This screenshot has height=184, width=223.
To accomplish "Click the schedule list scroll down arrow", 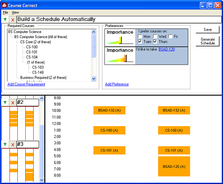I will [x=42, y=180].
